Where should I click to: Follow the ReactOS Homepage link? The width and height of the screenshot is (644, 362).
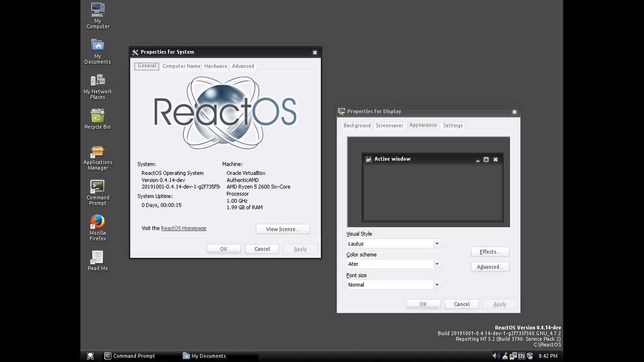pyautogui.click(x=184, y=228)
